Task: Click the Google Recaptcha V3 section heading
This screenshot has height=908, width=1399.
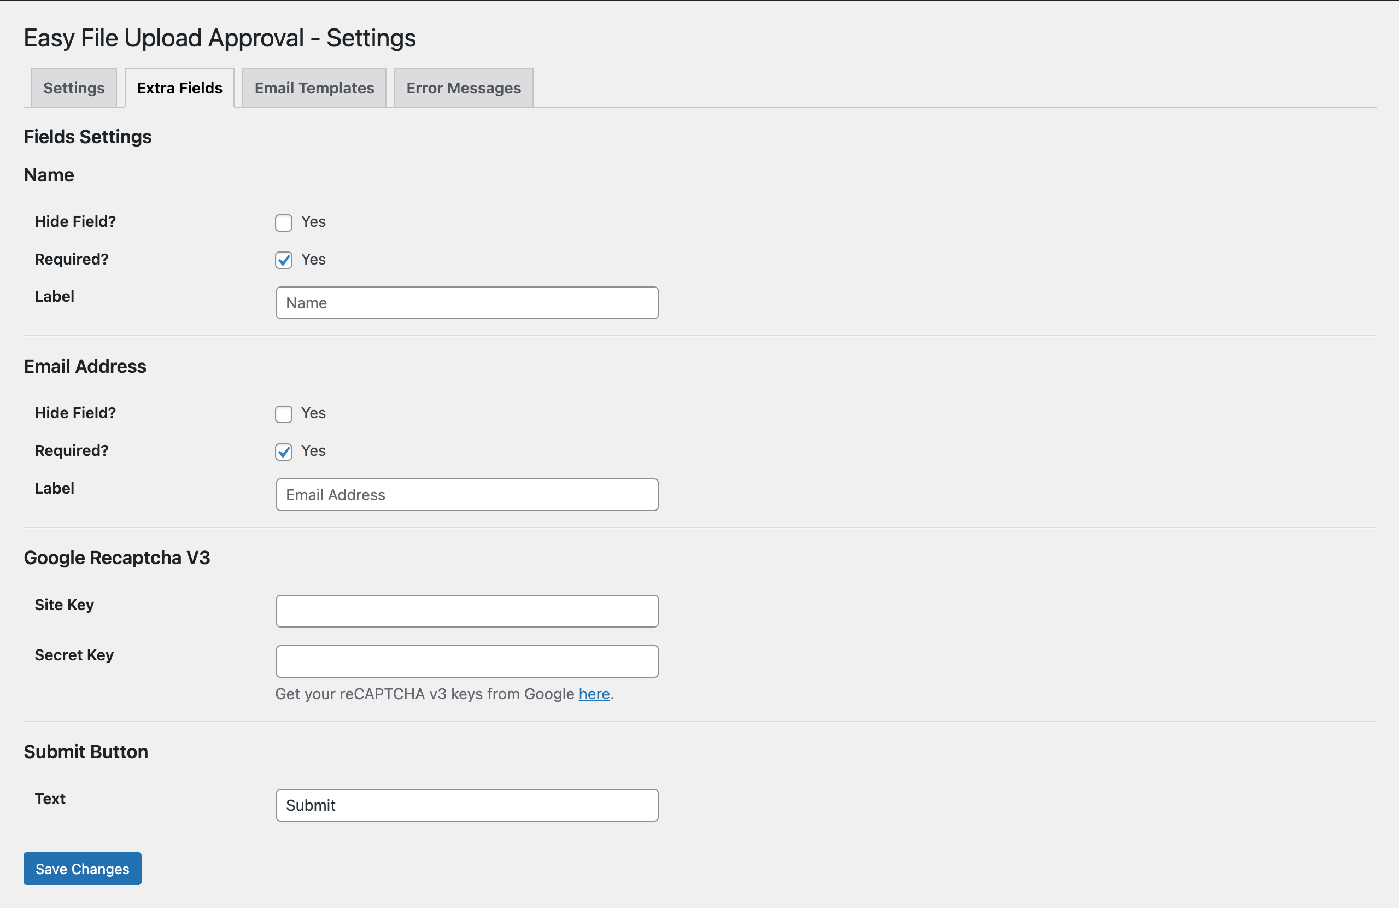Action: [117, 557]
